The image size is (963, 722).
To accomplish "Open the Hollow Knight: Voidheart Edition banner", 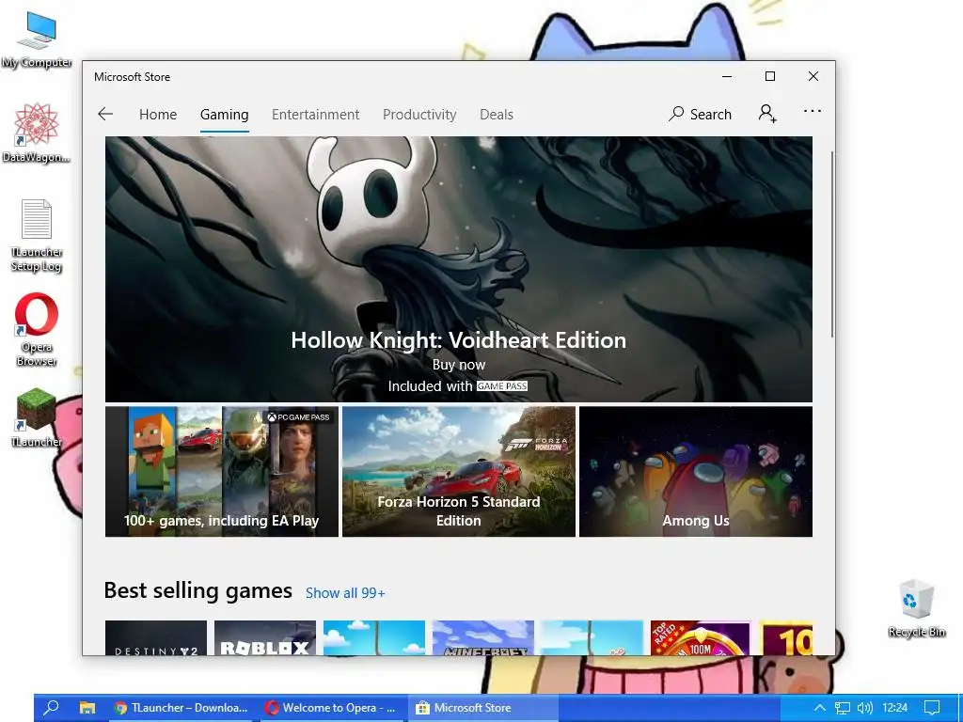I will (458, 269).
